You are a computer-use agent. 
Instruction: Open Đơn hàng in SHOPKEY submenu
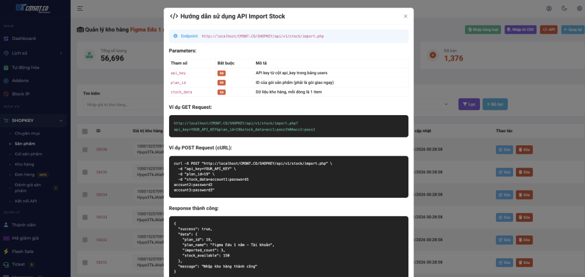[26, 174]
